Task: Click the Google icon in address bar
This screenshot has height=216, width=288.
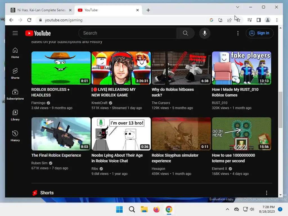Action: [x=211, y=20]
